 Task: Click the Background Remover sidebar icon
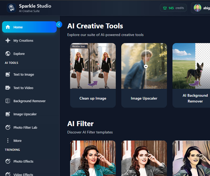point(8,101)
